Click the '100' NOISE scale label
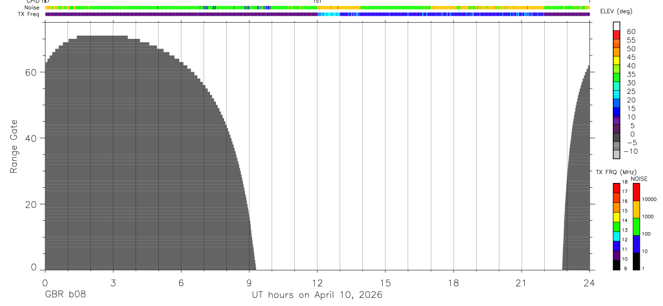 [646, 234]
